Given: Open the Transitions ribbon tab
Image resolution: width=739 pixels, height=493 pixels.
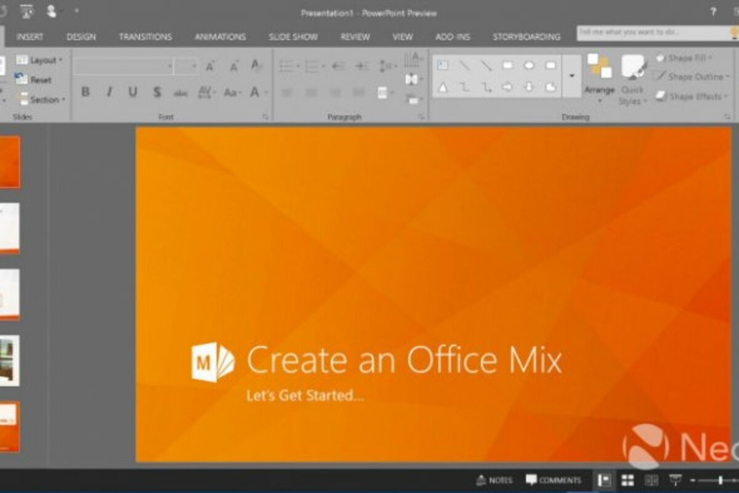Looking at the screenshot, I should click(147, 37).
